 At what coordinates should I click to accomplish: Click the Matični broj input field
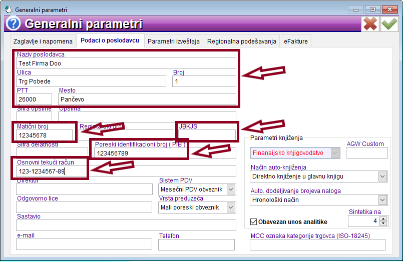[45, 135]
